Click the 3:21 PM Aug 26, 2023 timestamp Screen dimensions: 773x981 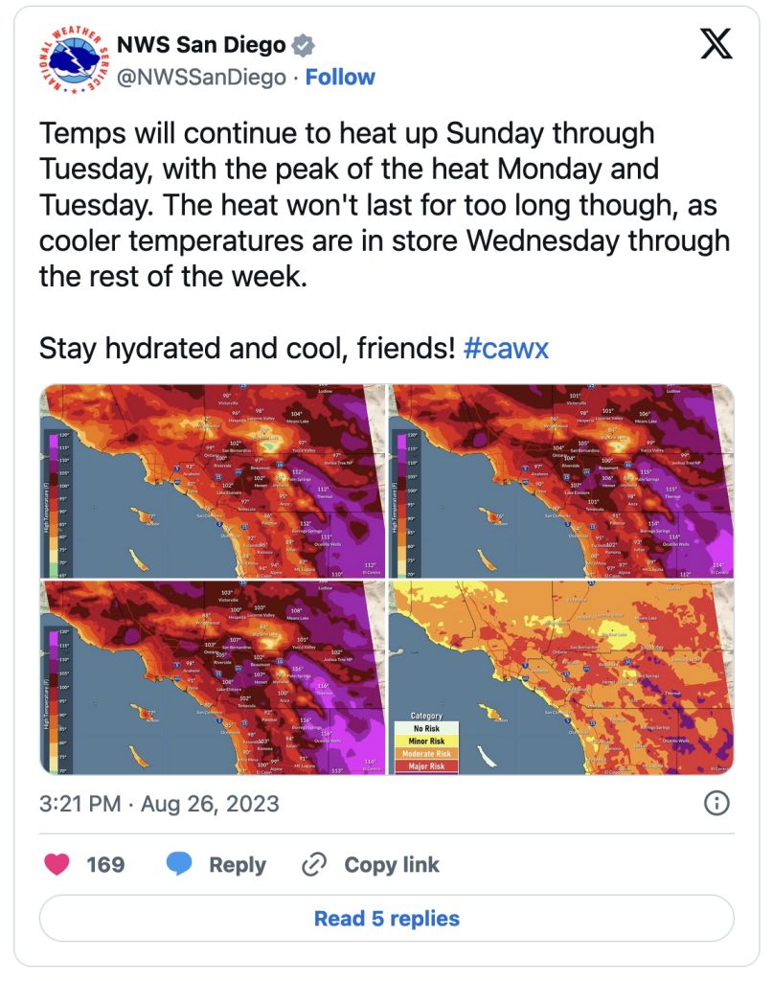pos(159,804)
